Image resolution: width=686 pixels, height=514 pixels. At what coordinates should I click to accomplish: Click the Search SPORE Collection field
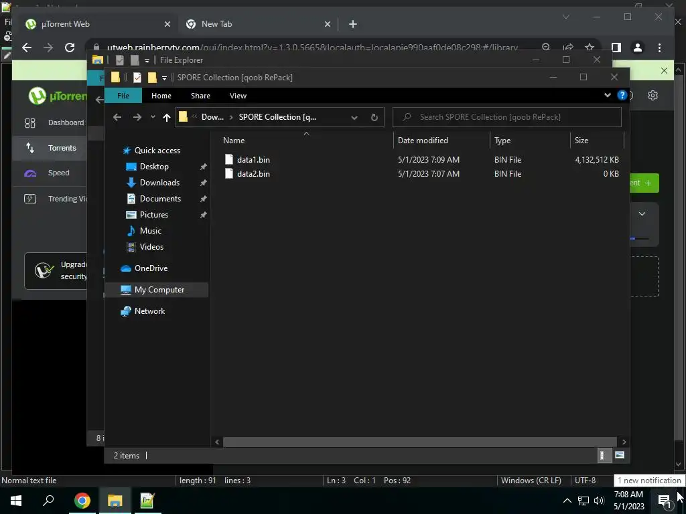tap(507, 117)
